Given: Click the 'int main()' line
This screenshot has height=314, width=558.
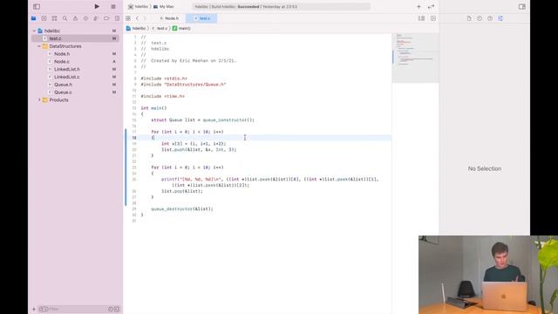Looking at the screenshot, I should tap(153, 108).
